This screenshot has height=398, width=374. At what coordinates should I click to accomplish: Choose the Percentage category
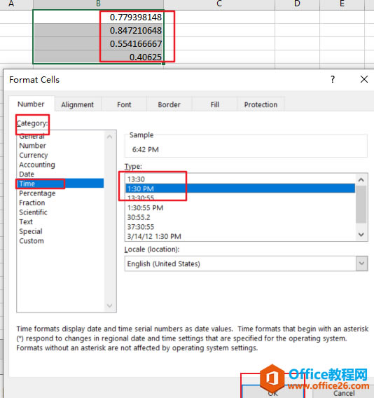(x=61, y=193)
